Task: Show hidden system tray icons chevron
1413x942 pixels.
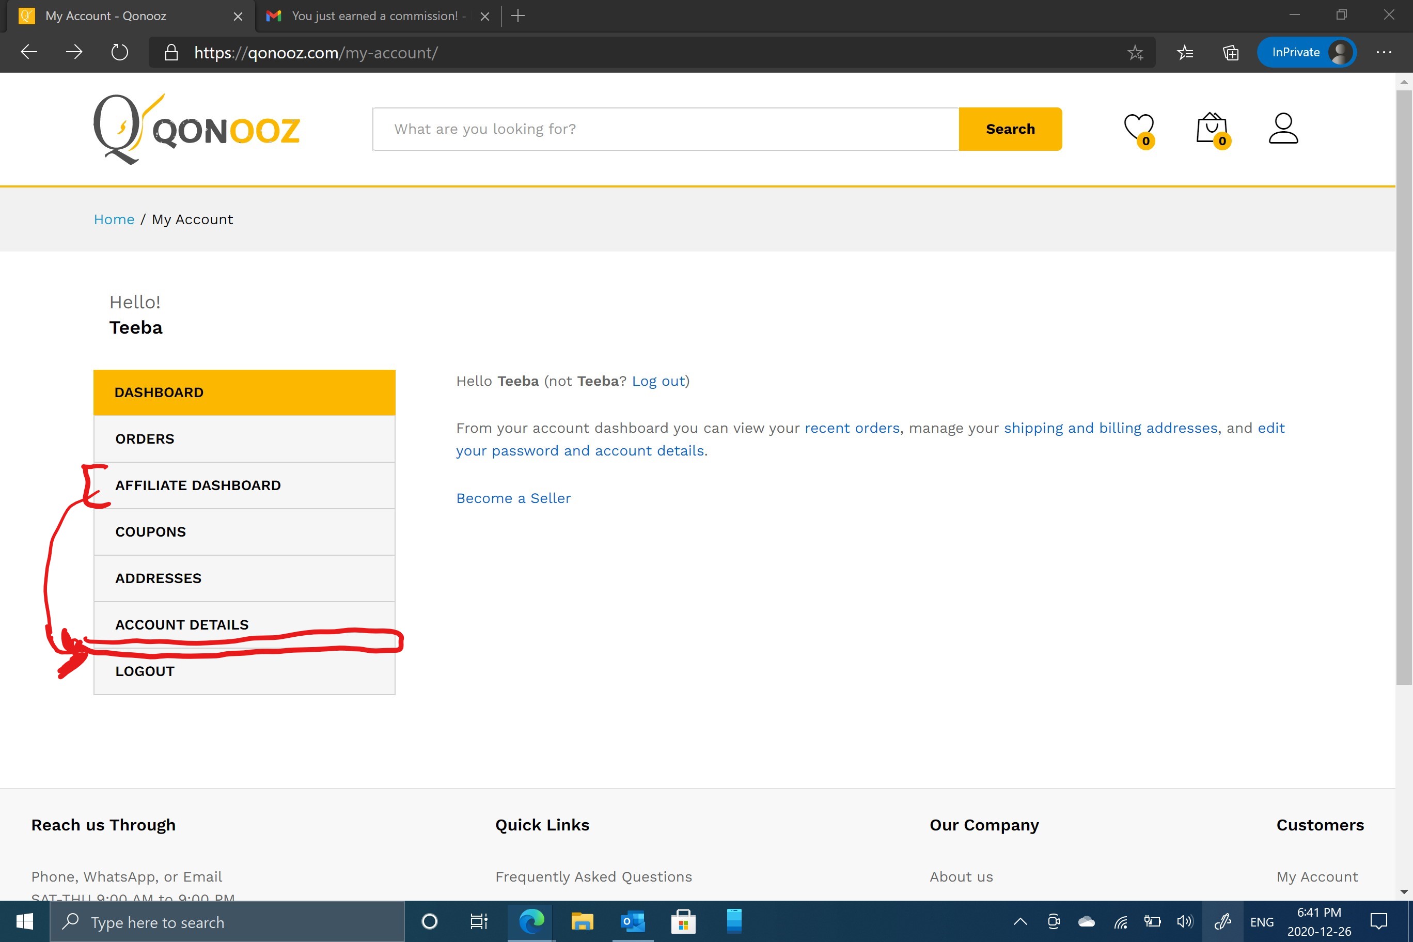Action: coord(1020,921)
